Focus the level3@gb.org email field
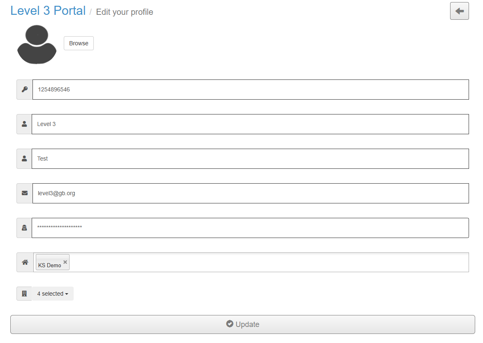Image resolution: width=483 pixels, height=343 pixels. click(251, 193)
